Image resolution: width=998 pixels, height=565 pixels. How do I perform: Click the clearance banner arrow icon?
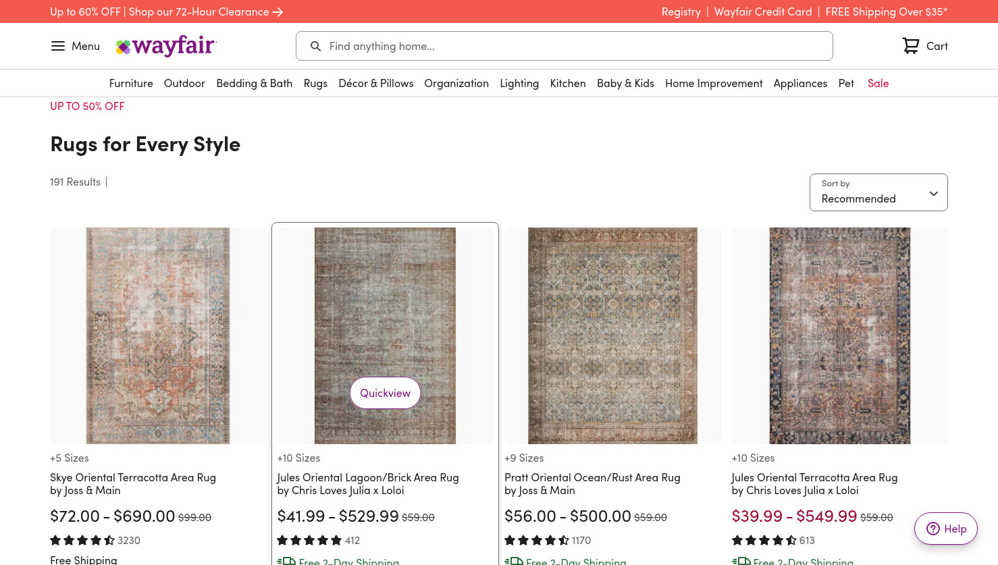click(x=278, y=12)
